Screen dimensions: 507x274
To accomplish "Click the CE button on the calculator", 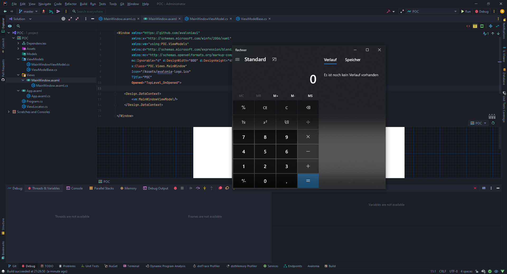I will [265, 108].
